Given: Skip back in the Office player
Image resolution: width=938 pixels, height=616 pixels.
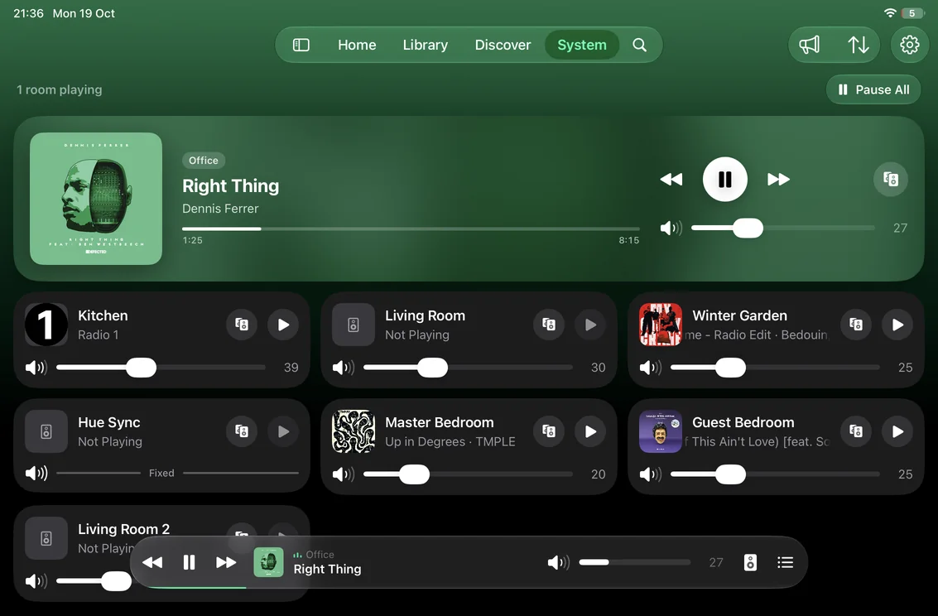Looking at the screenshot, I should (x=671, y=180).
